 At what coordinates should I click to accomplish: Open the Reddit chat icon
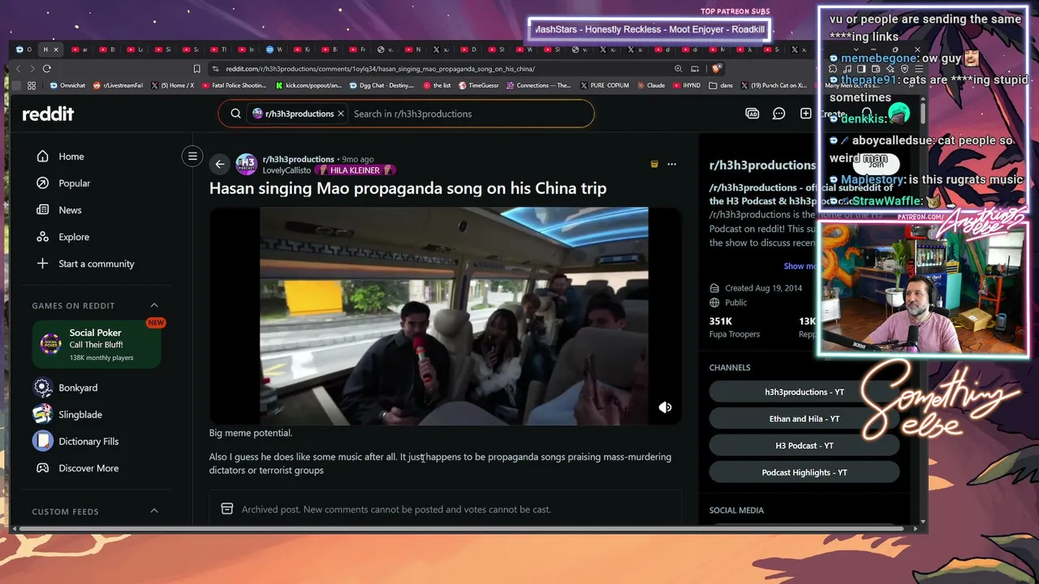point(779,114)
